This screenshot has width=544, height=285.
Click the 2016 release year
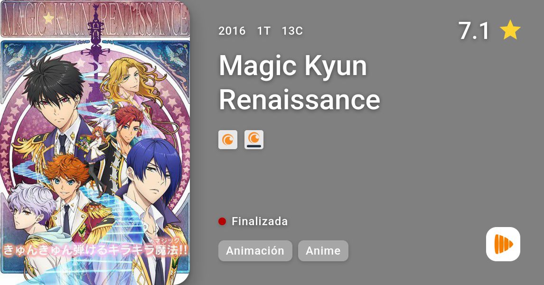click(232, 31)
